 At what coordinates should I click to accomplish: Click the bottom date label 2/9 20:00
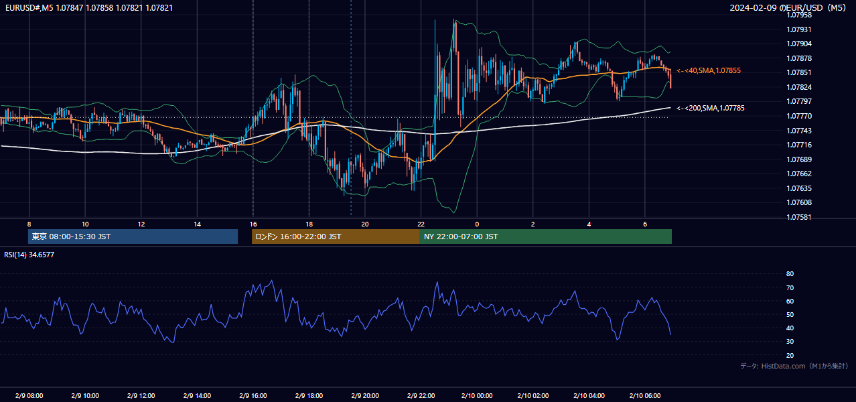[x=364, y=395]
